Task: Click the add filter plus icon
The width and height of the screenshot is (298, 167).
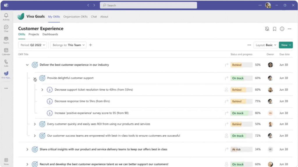Action: click(91, 45)
